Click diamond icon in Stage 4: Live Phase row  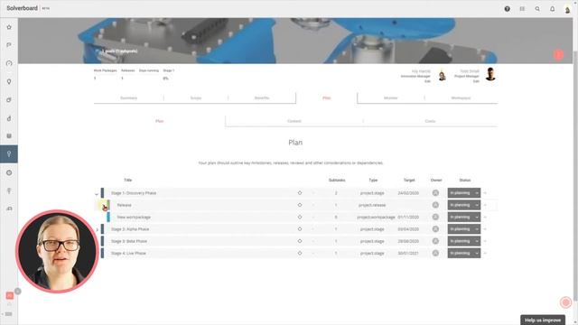click(300, 253)
